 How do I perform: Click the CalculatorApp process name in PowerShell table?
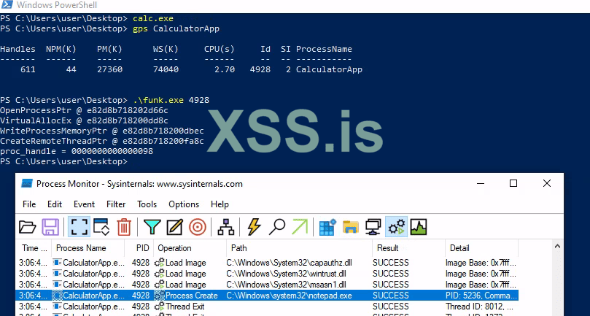329,69
